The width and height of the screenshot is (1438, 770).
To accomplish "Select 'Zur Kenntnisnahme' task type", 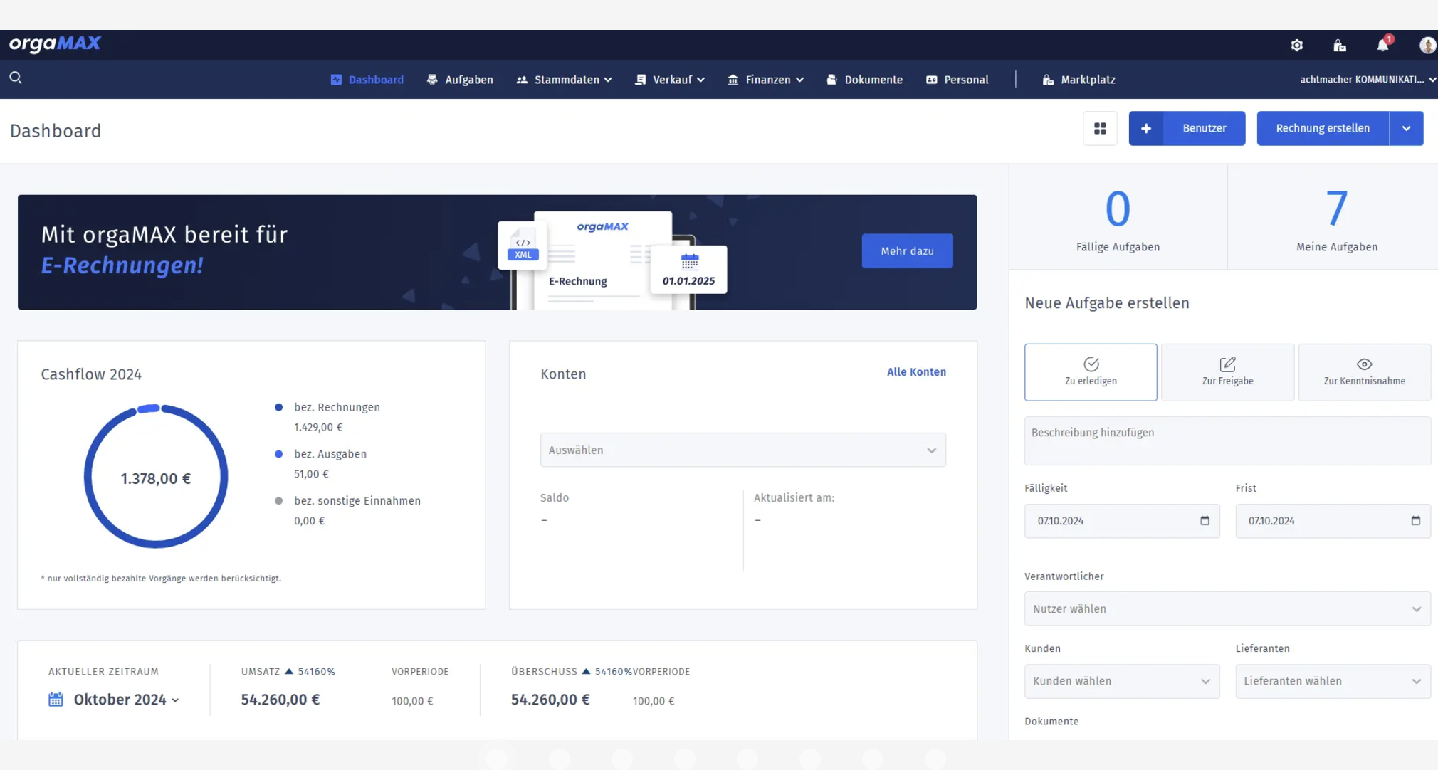I will 1364,372.
